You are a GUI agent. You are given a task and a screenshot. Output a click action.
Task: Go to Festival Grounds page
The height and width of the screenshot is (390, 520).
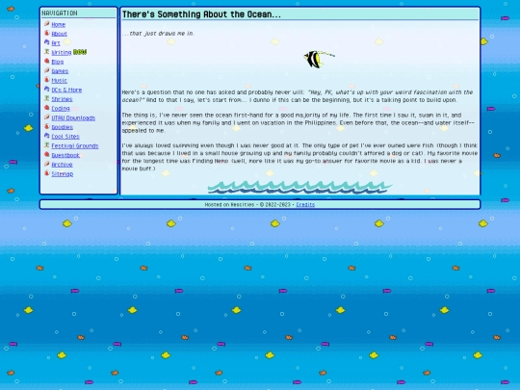coord(75,145)
